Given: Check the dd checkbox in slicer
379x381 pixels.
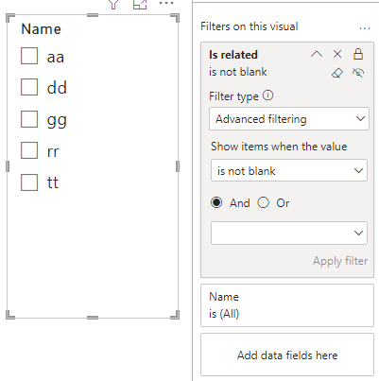Looking at the screenshot, I should (29, 87).
